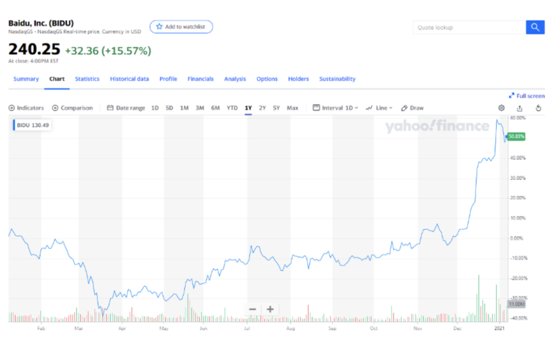Switch to the Summary tab

point(26,79)
